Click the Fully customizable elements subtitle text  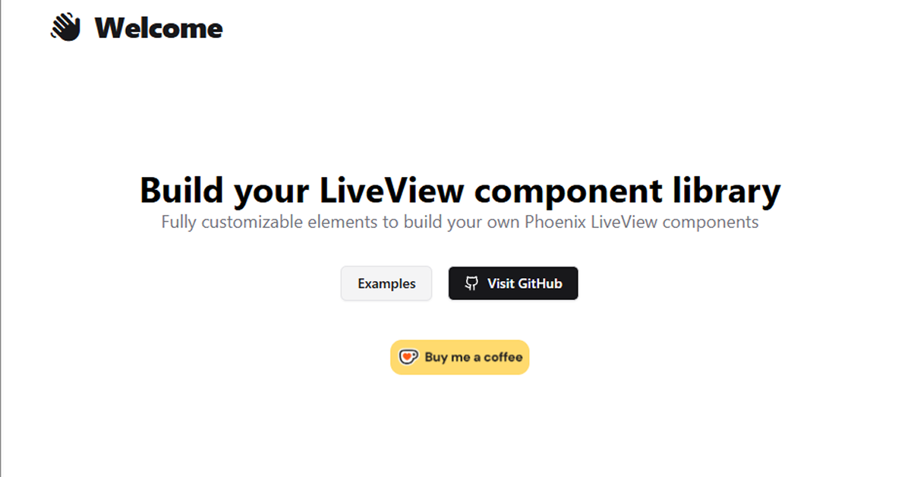(460, 223)
